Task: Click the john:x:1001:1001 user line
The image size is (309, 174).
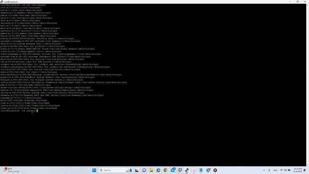Action: click(25, 103)
